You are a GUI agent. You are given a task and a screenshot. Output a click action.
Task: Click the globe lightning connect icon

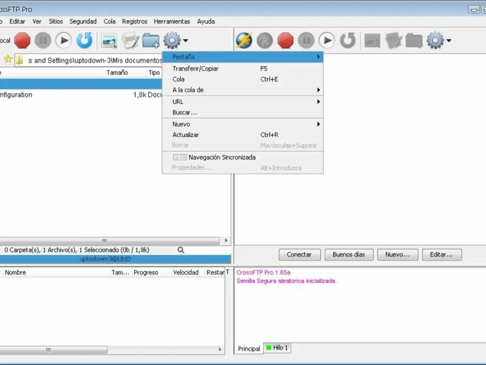point(244,40)
